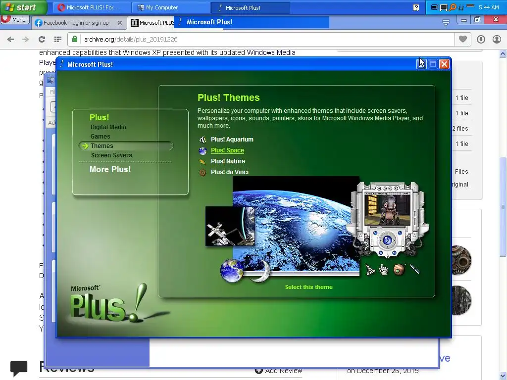Click the taskbar clock showing 5:44 AM
This screenshot has height=380, width=507.
click(489, 7)
